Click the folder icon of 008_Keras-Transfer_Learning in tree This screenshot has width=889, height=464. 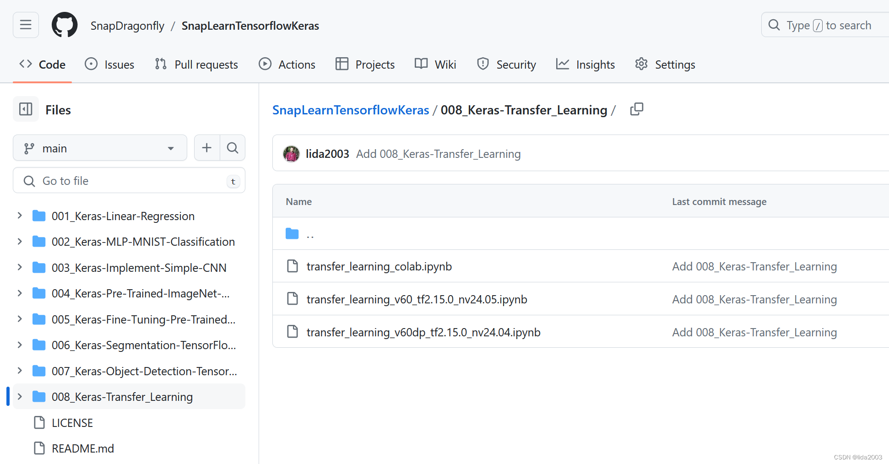click(x=39, y=397)
